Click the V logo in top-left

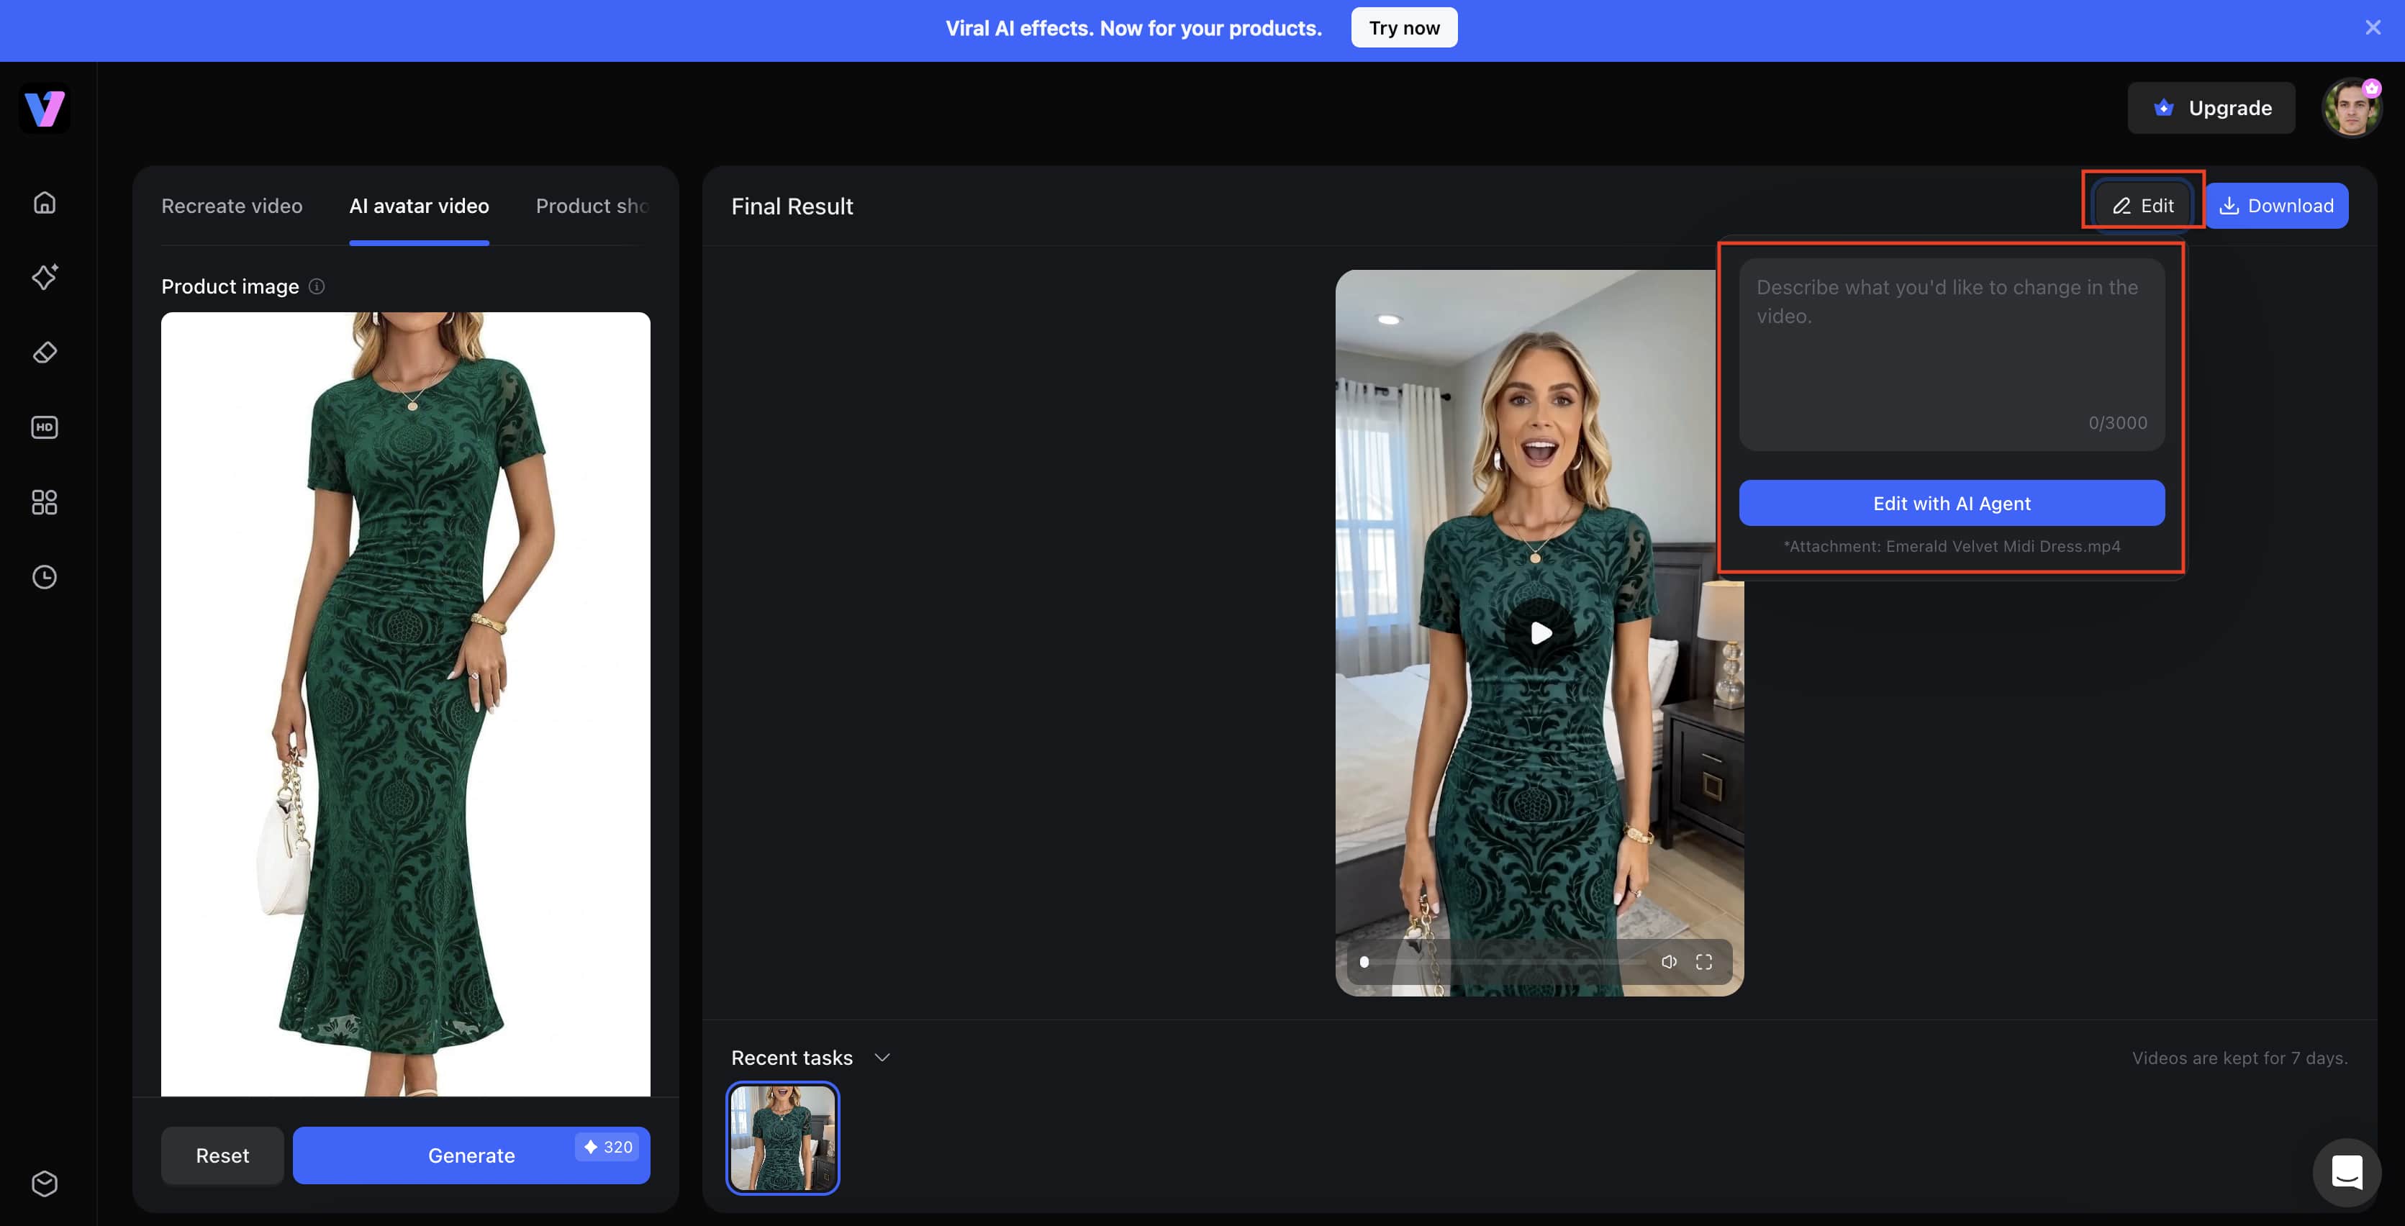(x=44, y=109)
